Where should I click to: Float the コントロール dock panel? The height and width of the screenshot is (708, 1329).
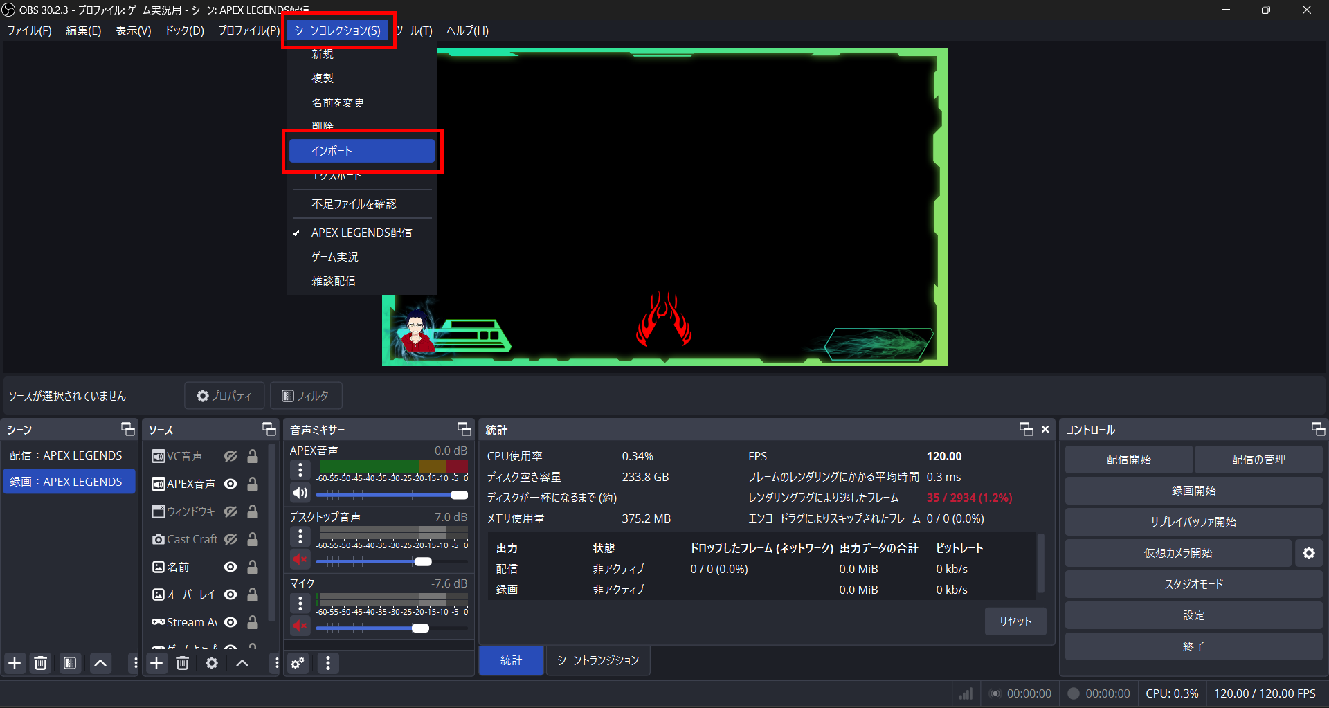click(x=1319, y=429)
